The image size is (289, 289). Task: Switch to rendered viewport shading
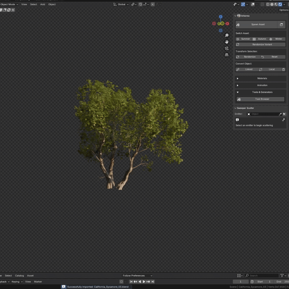pyautogui.click(x=280, y=4)
